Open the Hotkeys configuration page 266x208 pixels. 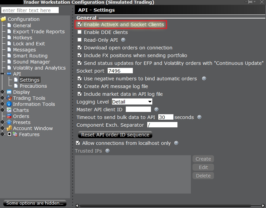pos(22,38)
